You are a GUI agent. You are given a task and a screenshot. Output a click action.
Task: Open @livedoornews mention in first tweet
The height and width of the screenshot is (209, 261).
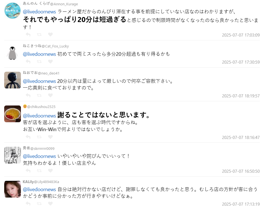[39, 12]
